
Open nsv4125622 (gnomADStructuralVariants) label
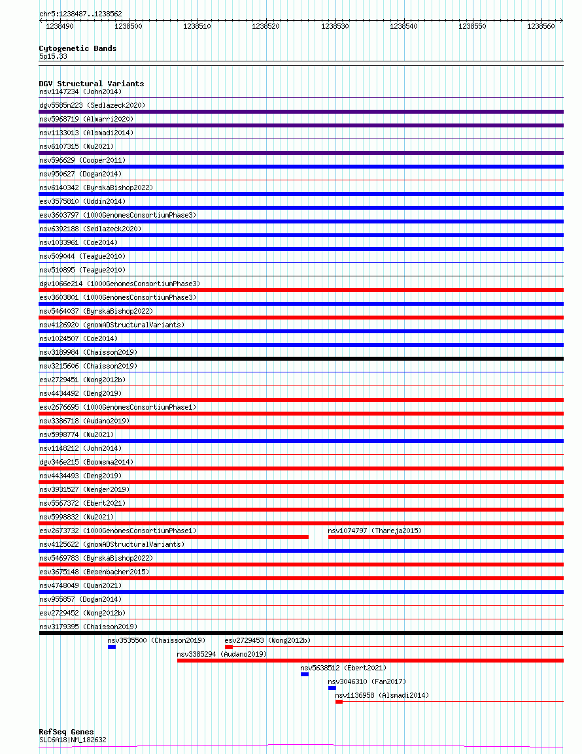pos(112,544)
